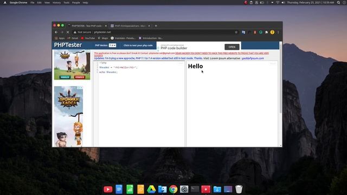Close the PHP htmlspecialchars tab
This screenshot has width=347, height=195.
(x=149, y=26)
